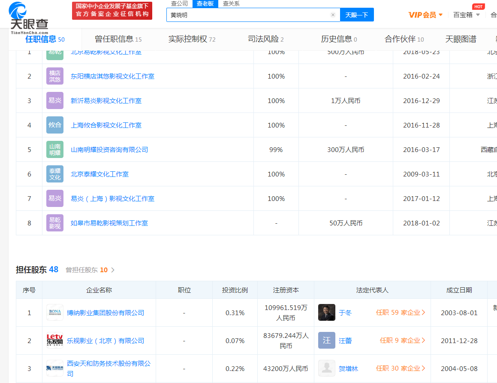Open the 历史信息 tab

pos(339,39)
